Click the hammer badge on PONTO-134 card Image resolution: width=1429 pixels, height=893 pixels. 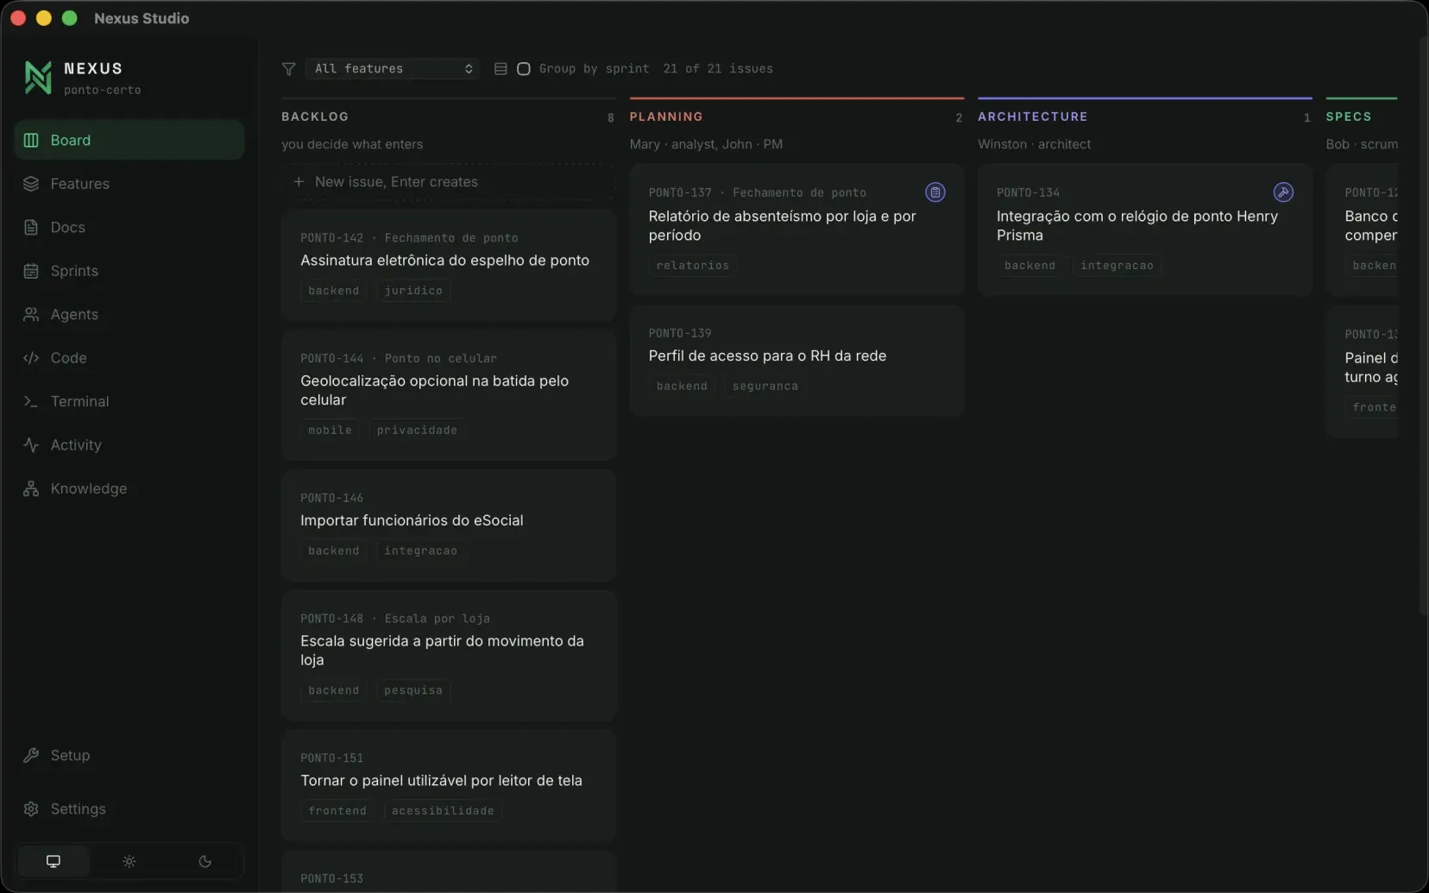(1283, 192)
